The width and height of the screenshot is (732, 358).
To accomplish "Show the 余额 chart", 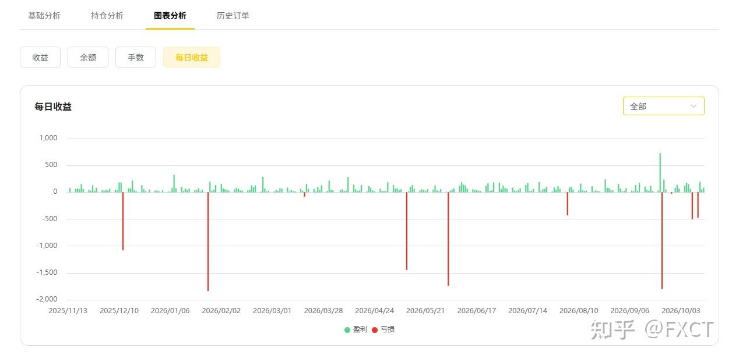I will click(88, 57).
